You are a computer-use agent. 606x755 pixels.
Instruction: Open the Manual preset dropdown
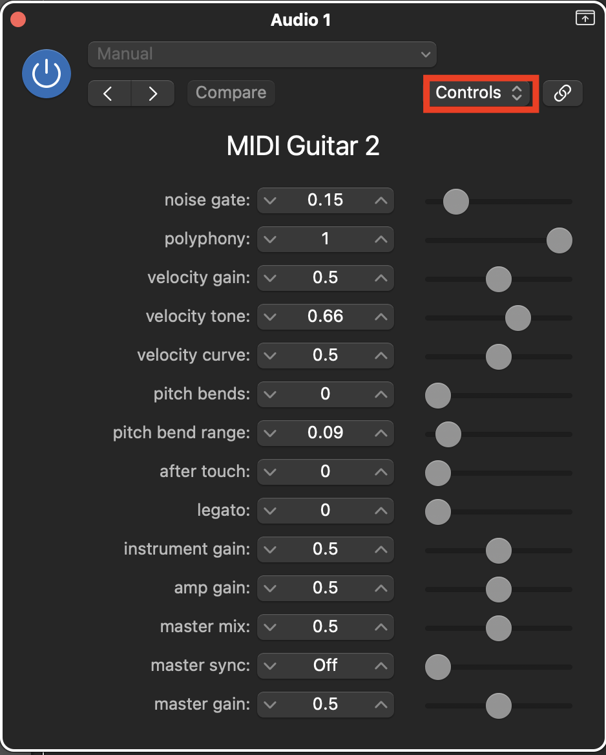point(262,54)
